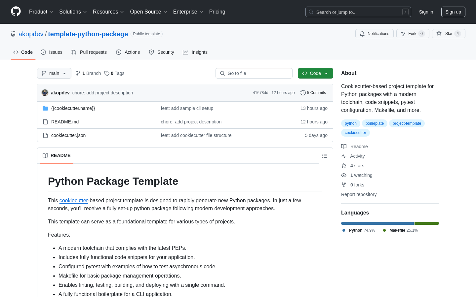Open the akopdev owner link
Screen dimensions: 476x297
pos(31,34)
